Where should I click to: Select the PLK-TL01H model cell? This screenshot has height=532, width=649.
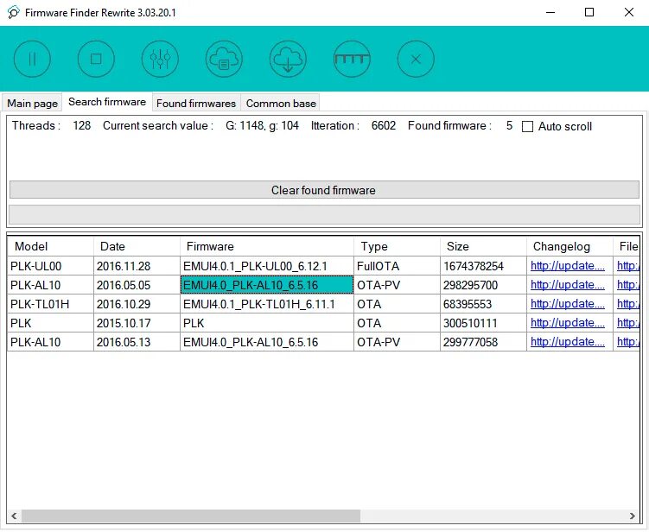click(50, 304)
